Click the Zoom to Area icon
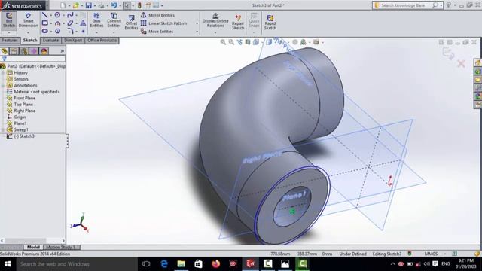Viewport: 482px width, 271px height. [231, 42]
